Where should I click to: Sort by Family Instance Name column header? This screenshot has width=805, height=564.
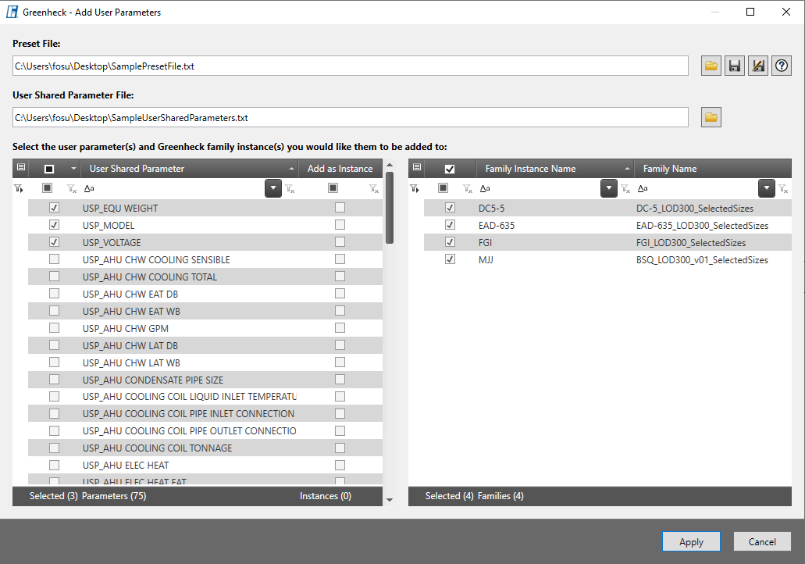coord(555,169)
